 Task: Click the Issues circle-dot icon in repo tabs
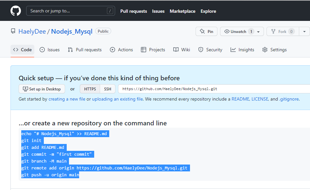point(42,50)
